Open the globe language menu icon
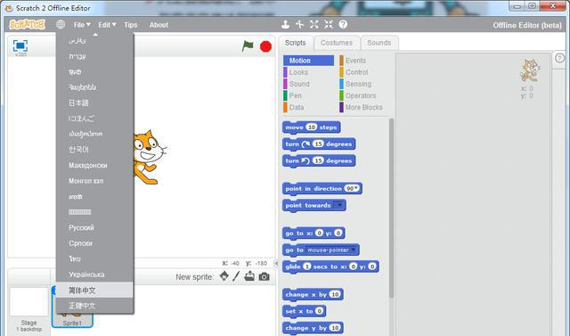This screenshot has width=570, height=336. tap(61, 24)
